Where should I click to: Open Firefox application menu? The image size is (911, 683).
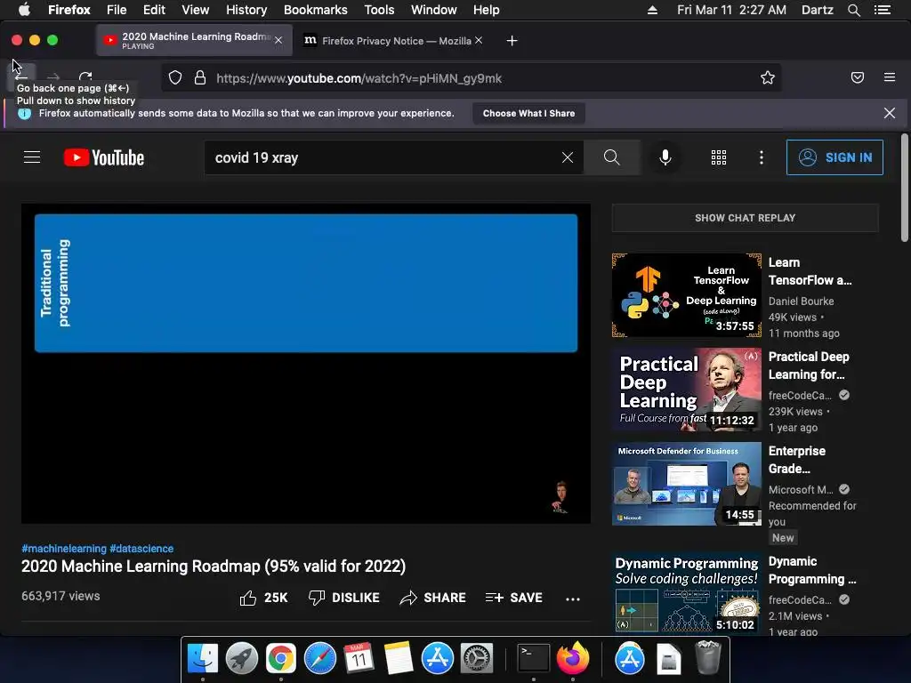coord(889,77)
